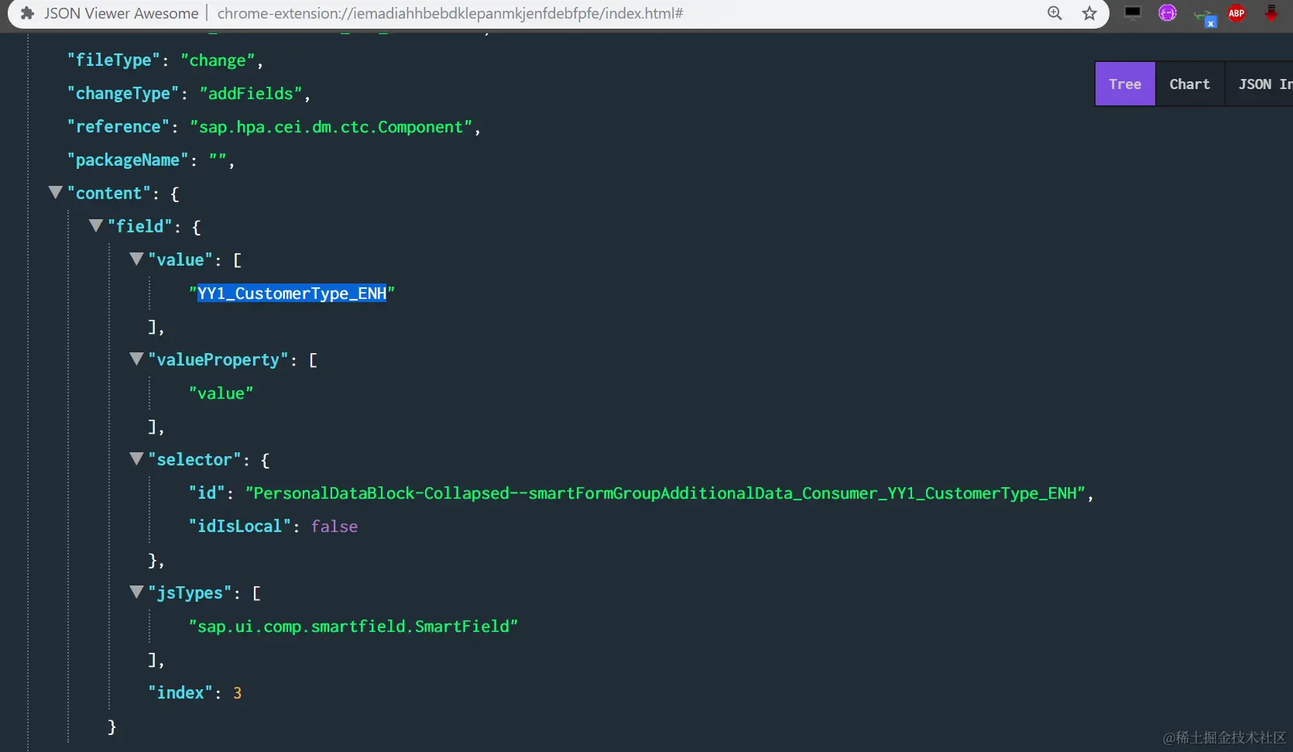Open the black monitor extension icon
Screen dimensions: 1293x752
point(1133,13)
